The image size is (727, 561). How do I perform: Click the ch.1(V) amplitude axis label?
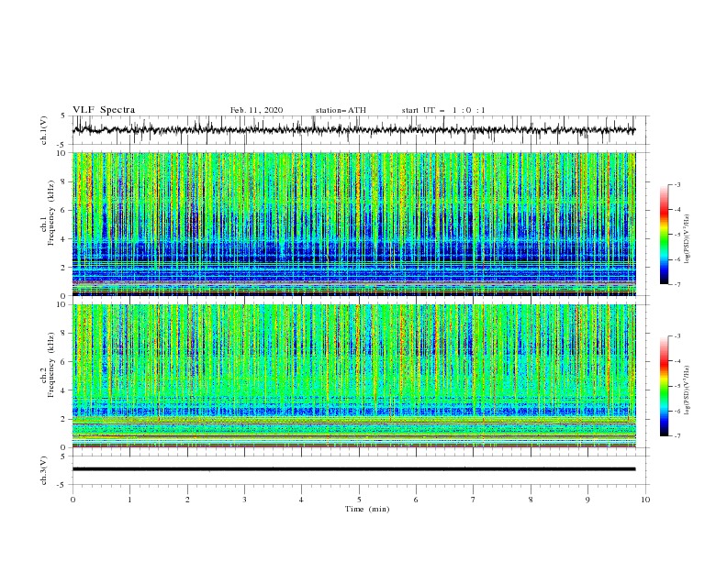pos(45,130)
